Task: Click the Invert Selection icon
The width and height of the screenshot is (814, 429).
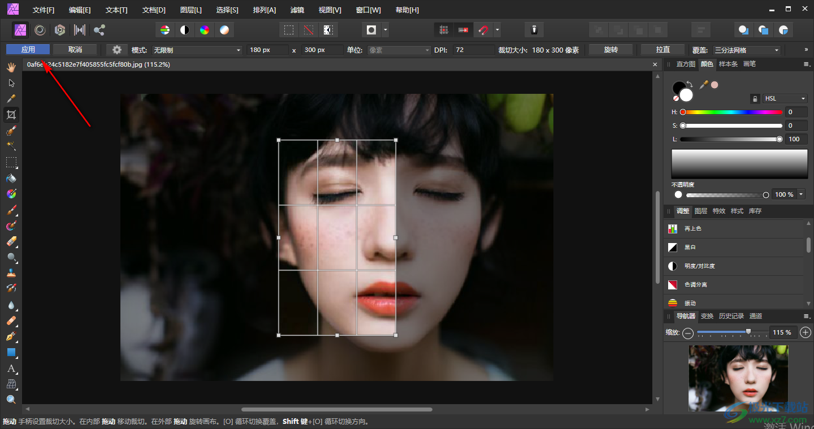Action: pyautogui.click(x=328, y=30)
